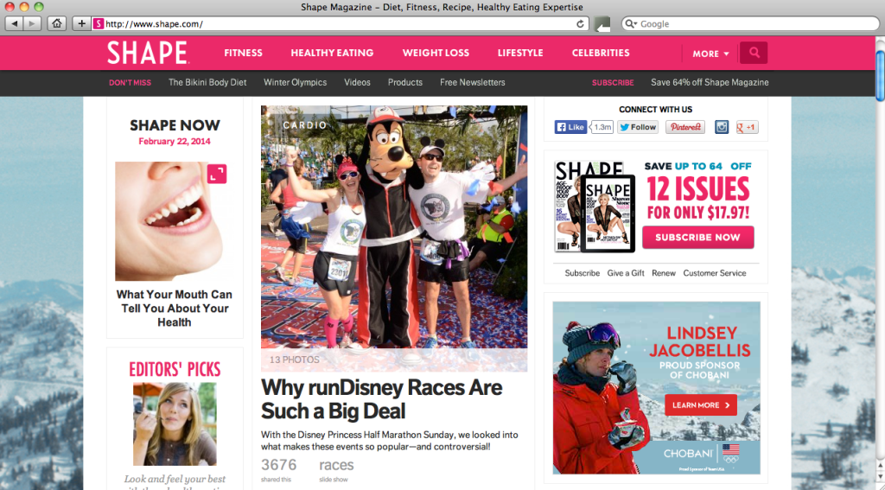Go to Videos section

click(x=357, y=82)
